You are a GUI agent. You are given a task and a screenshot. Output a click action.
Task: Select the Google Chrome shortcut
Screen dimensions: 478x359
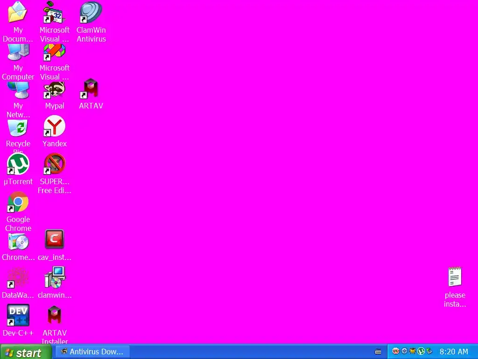pyautogui.click(x=18, y=212)
